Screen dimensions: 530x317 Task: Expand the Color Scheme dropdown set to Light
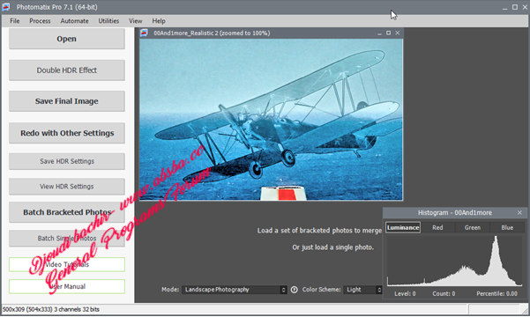click(x=362, y=290)
